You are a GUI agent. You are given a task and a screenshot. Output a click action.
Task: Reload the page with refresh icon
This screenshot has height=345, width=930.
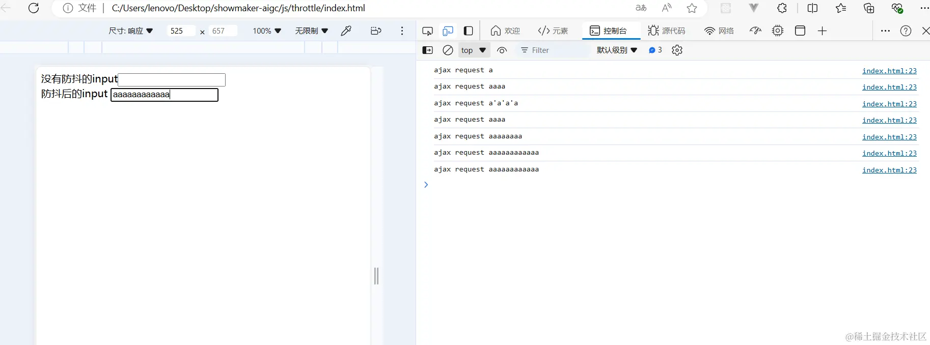34,8
